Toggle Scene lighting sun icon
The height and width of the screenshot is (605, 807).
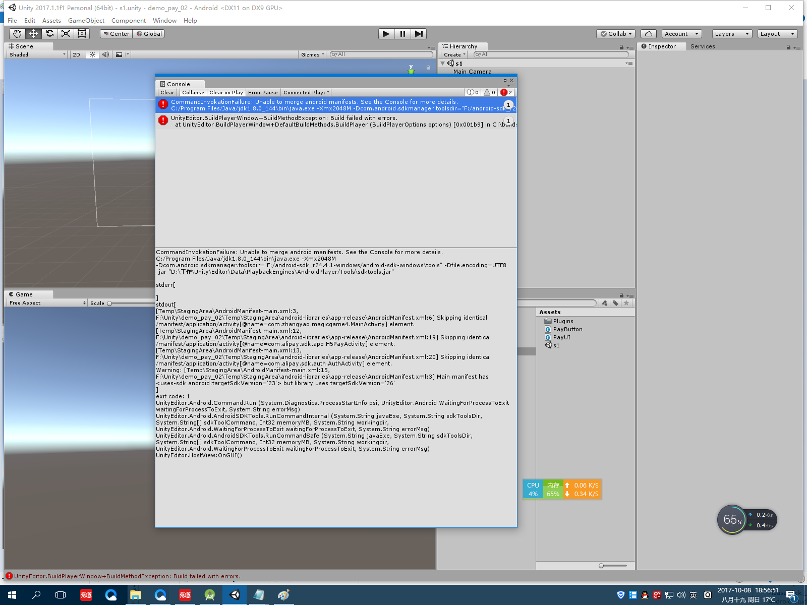tap(92, 54)
